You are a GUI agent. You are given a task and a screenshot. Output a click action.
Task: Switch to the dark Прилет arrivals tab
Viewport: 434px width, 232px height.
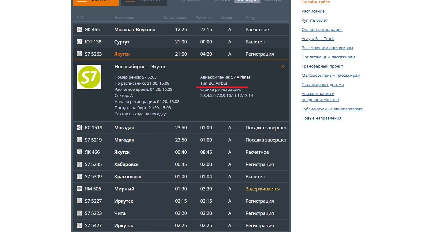coord(144,2)
